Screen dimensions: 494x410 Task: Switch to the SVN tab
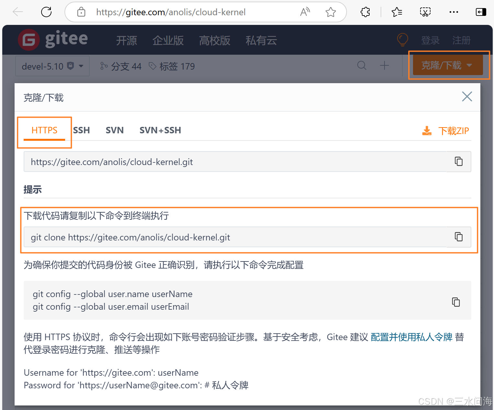[x=115, y=130]
